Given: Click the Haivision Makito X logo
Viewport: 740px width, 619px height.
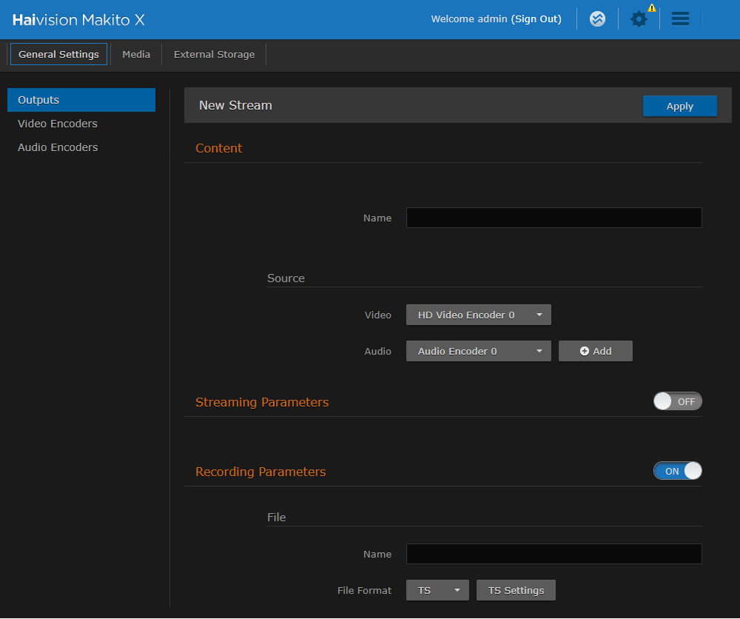Looking at the screenshot, I should [x=77, y=19].
